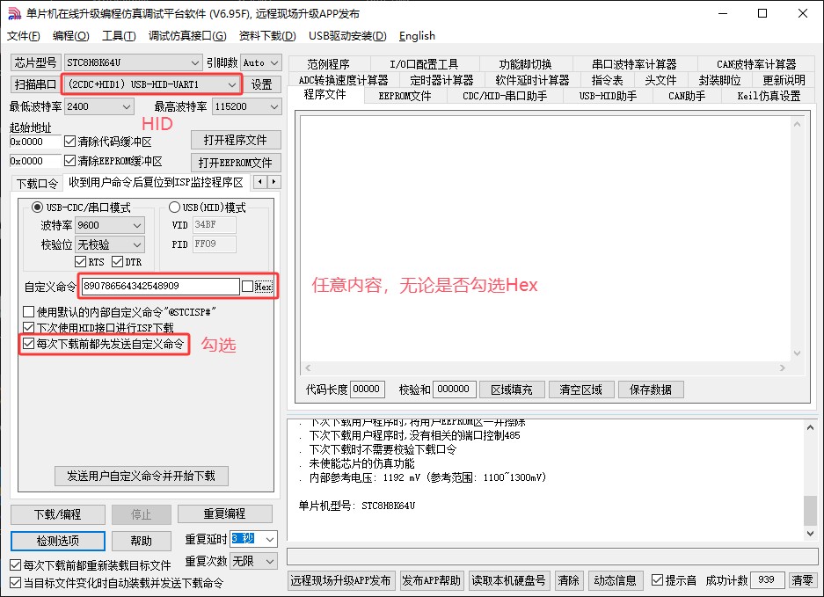
Task: Click the 扫描串口 button
Action: 36,84
